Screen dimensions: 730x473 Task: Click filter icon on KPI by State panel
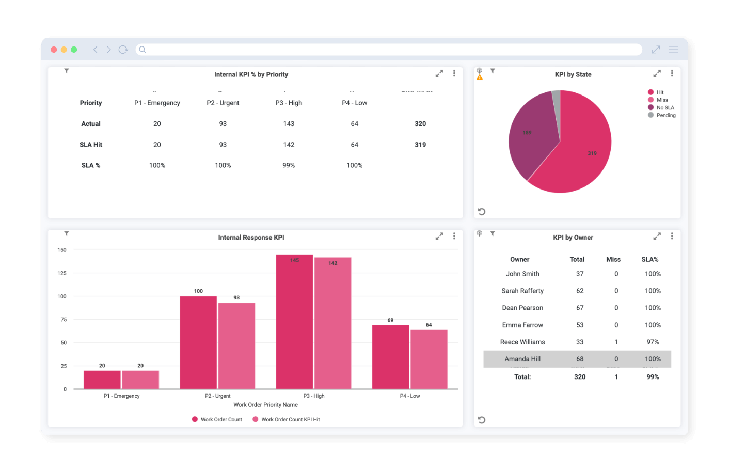point(493,71)
